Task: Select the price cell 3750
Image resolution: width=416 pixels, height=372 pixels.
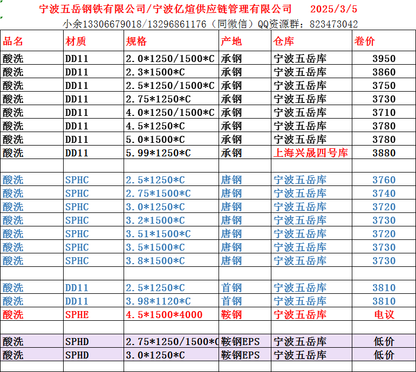Action: [x=384, y=85]
